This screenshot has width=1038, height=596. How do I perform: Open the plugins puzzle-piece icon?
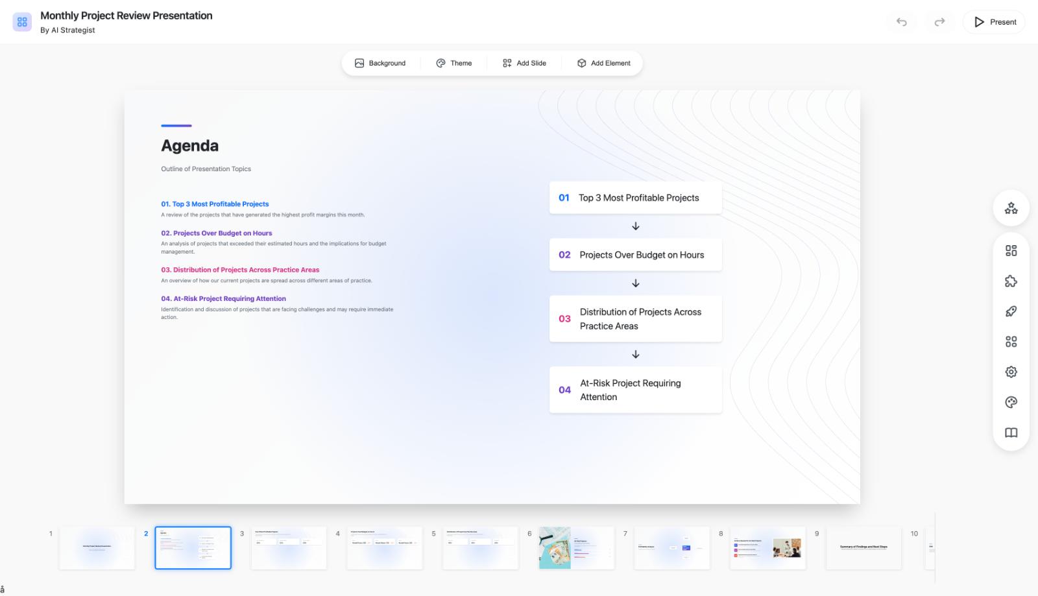(1010, 281)
